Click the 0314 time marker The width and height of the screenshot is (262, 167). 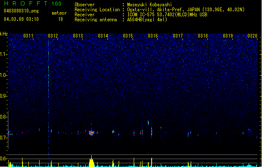click(x=103, y=36)
